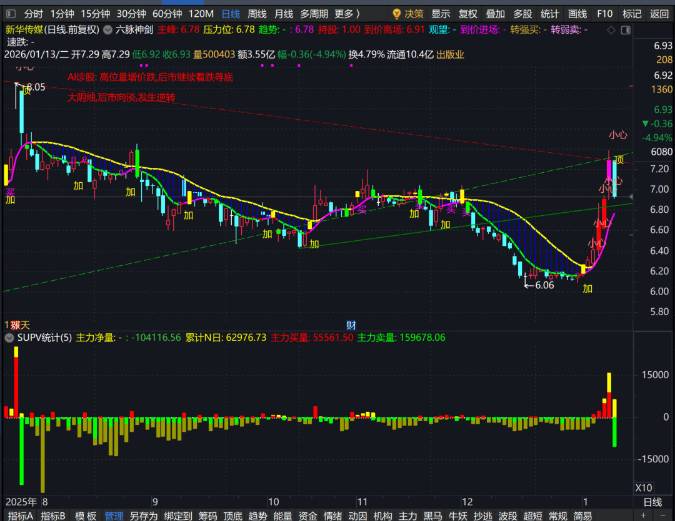Select the 顶底 indicator
Viewport: 675px width, 521px height.
click(x=233, y=516)
